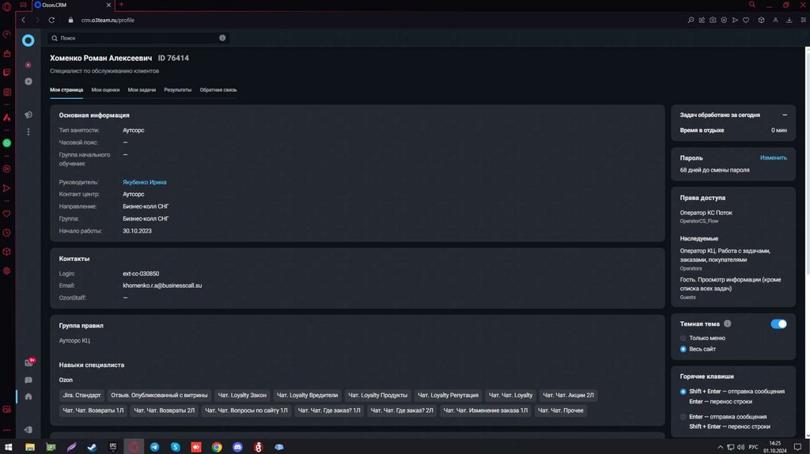The height and width of the screenshot is (454, 810).
Task: Open Steam from the taskbar
Action: point(92,448)
